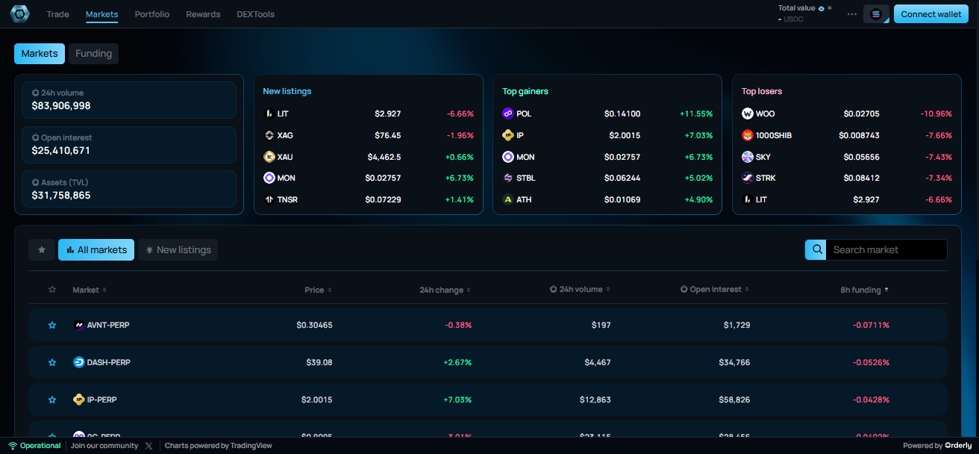Viewport: 979px width, 454px height.
Task: Click the WOO token icon in Top losers
Action: pyautogui.click(x=746, y=113)
